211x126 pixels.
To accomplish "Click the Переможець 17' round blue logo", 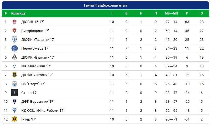I will point(14,48).
